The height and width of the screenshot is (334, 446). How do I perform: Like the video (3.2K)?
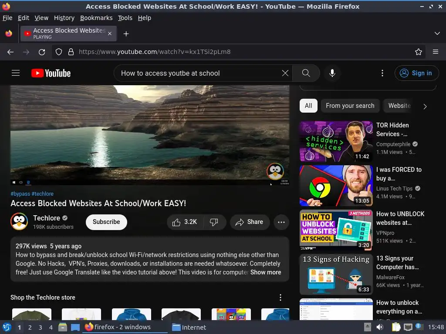pyautogui.click(x=185, y=222)
